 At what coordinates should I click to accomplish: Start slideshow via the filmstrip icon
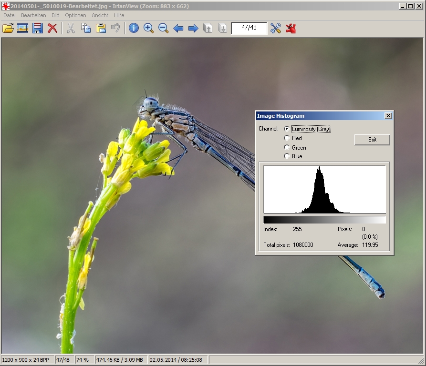(23, 28)
